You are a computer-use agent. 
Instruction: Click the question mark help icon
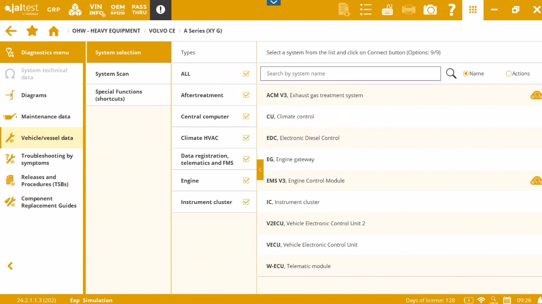coord(452,10)
